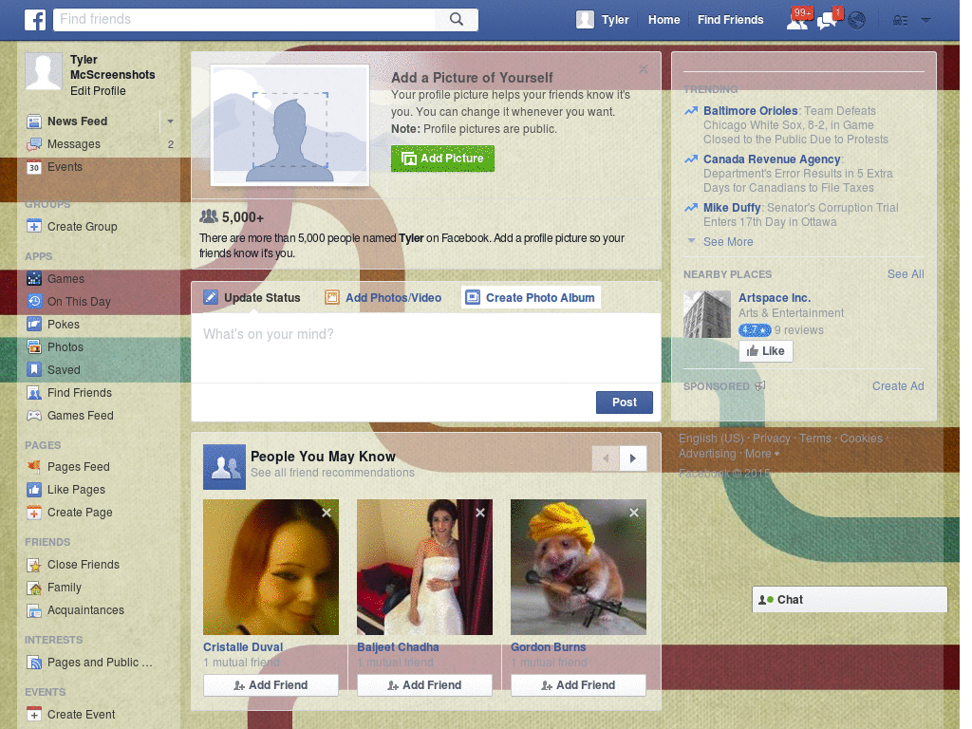The width and height of the screenshot is (972, 729).
Task: Open privacy shortcuts lock icon
Action: (900, 21)
